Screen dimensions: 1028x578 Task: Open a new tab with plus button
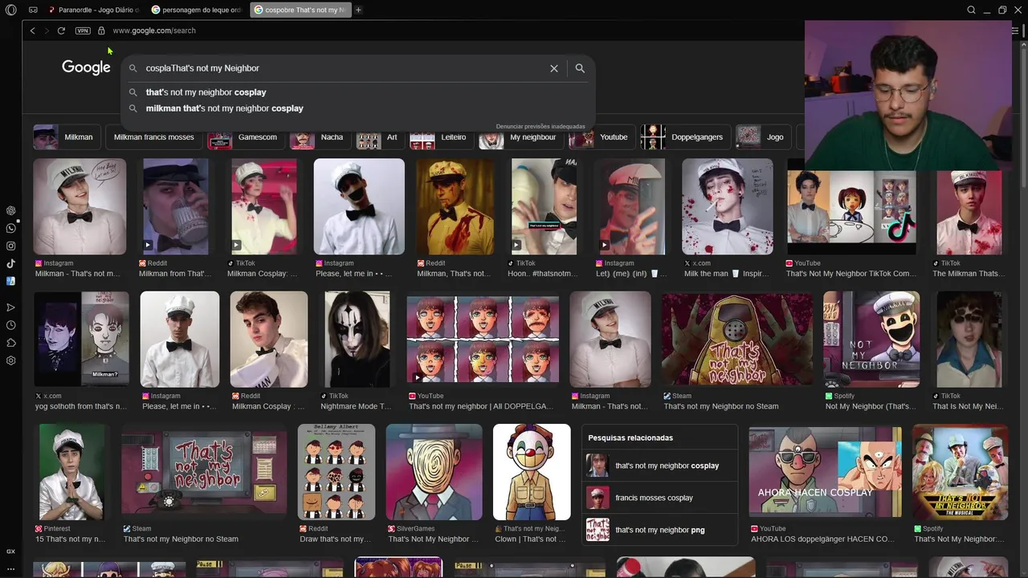tap(358, 10)
